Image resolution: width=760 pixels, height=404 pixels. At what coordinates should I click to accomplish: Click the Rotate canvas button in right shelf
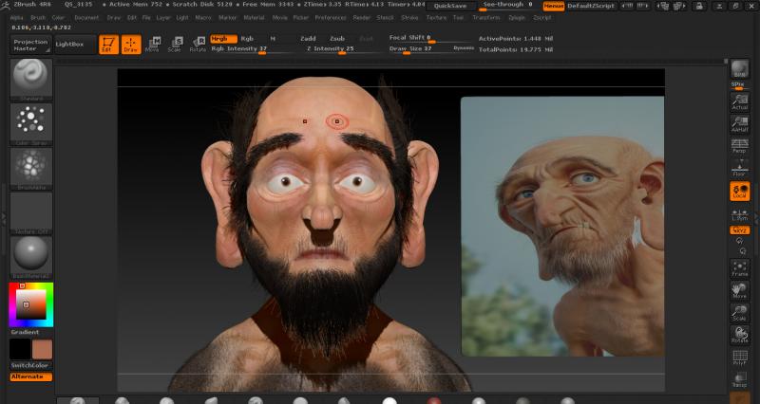[740, 336]
